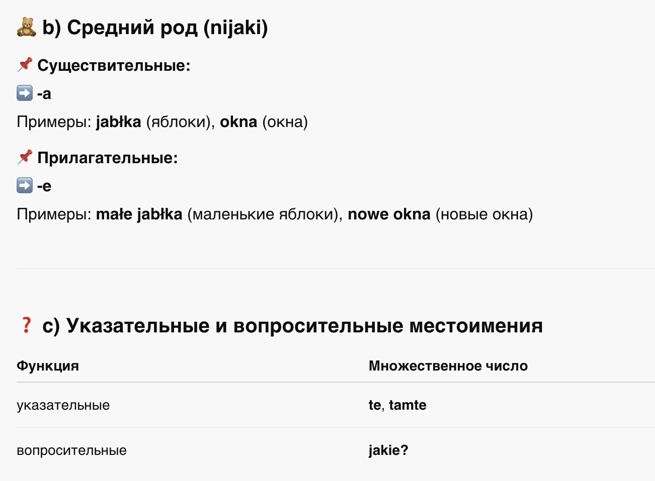Click the указательные row label
The width and height of the screenshot is (655, 481).
(x=63, y=405)
